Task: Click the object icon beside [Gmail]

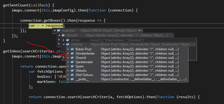Action: point(63,35)
